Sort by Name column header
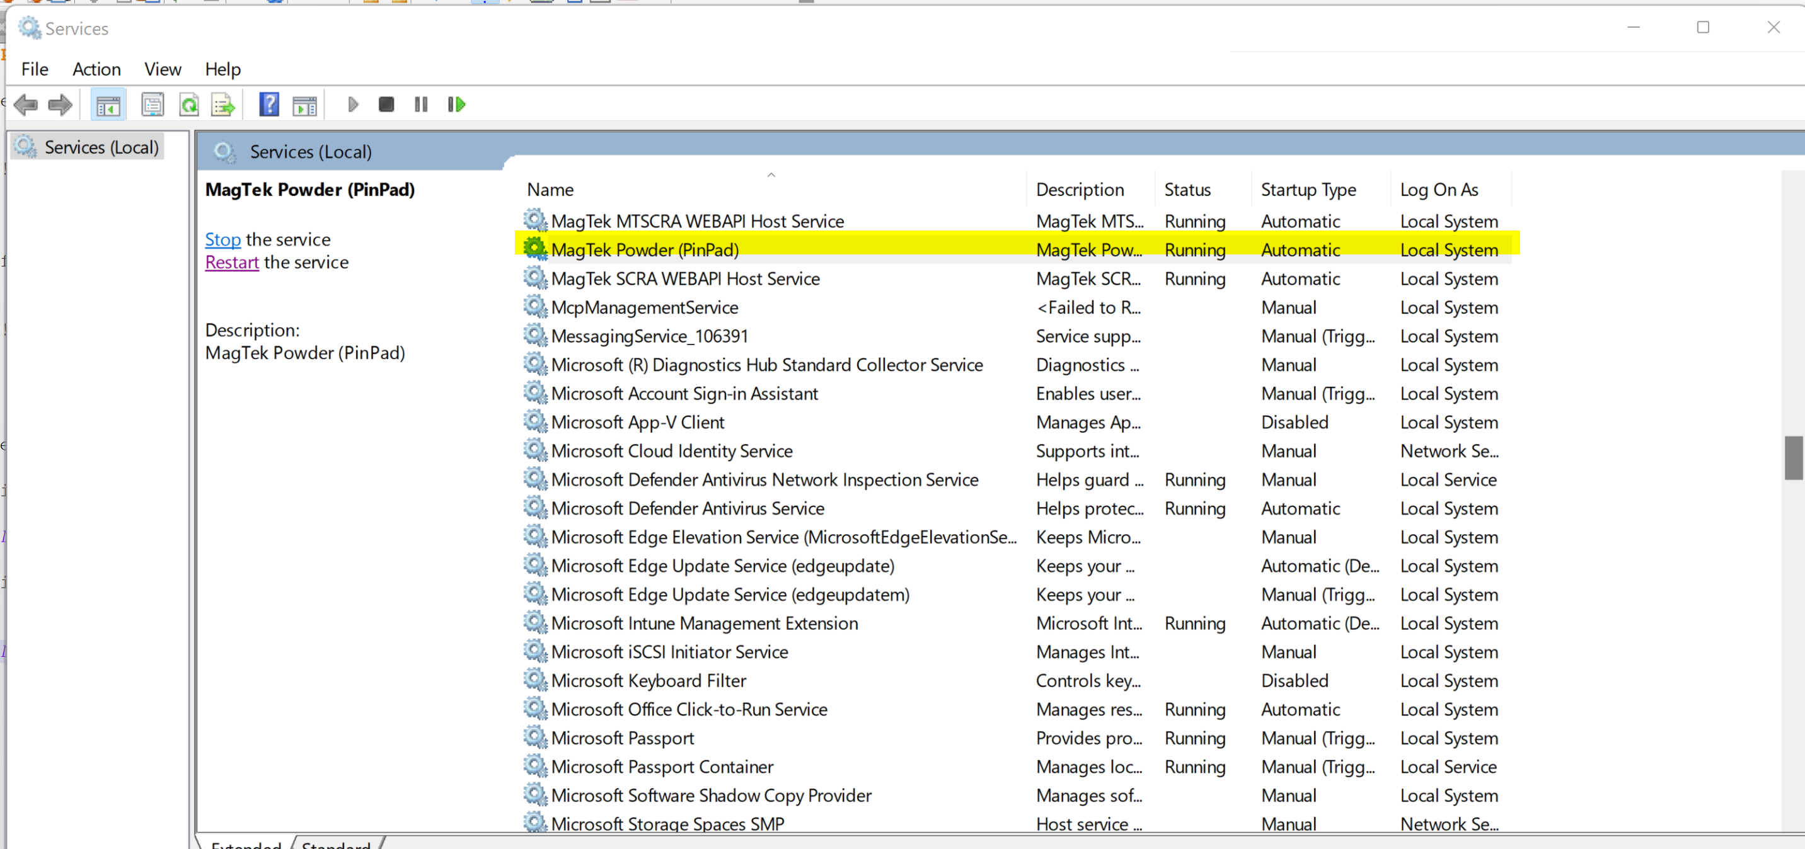The height and width of the screenshot is (849, 1805). coord(550,190)
